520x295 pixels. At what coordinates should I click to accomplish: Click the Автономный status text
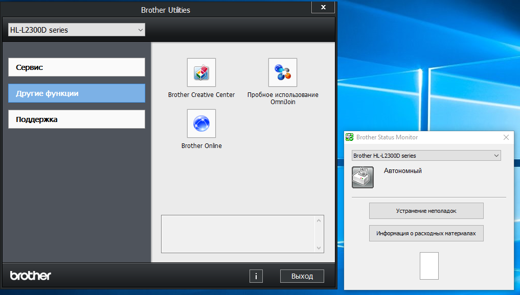[x=402, y=171]
